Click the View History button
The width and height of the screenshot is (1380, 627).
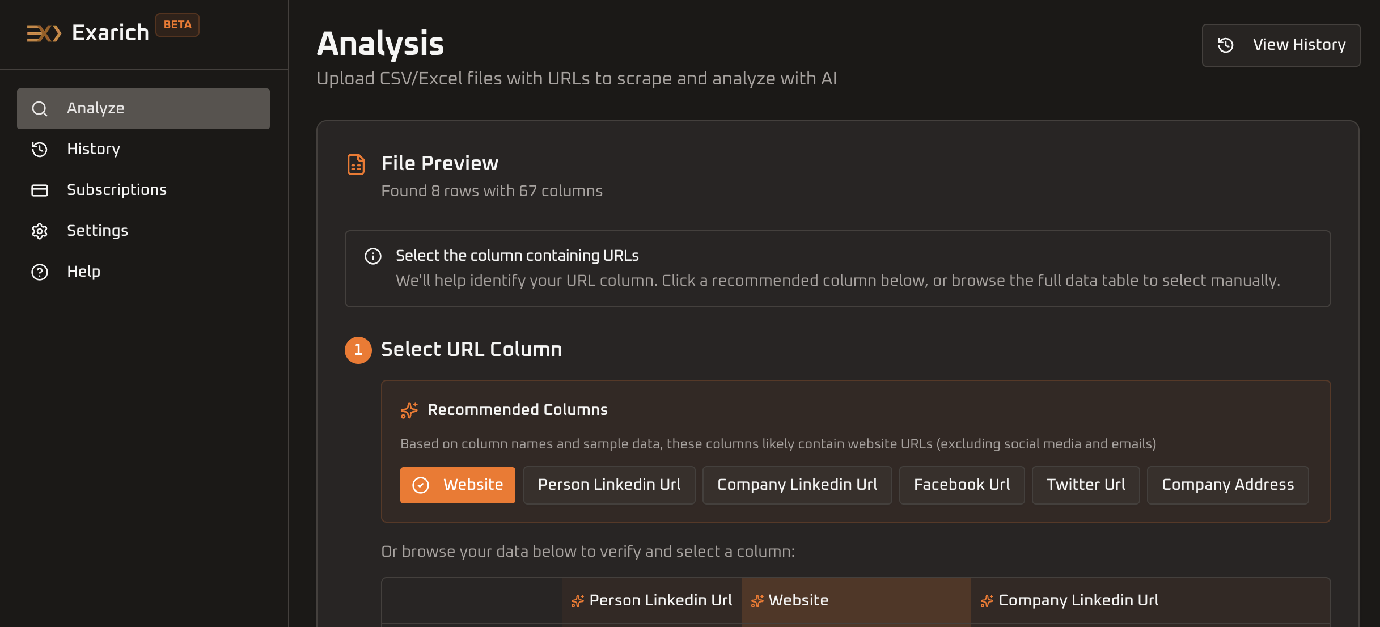coord(1281,45)
